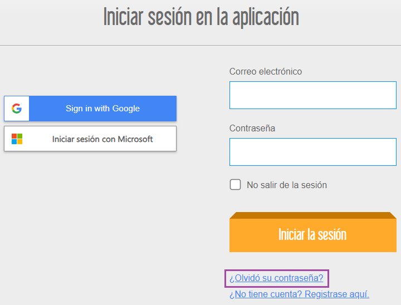
Task: Click the "No salir de la sesión" label text
Action: pos(286,185)
